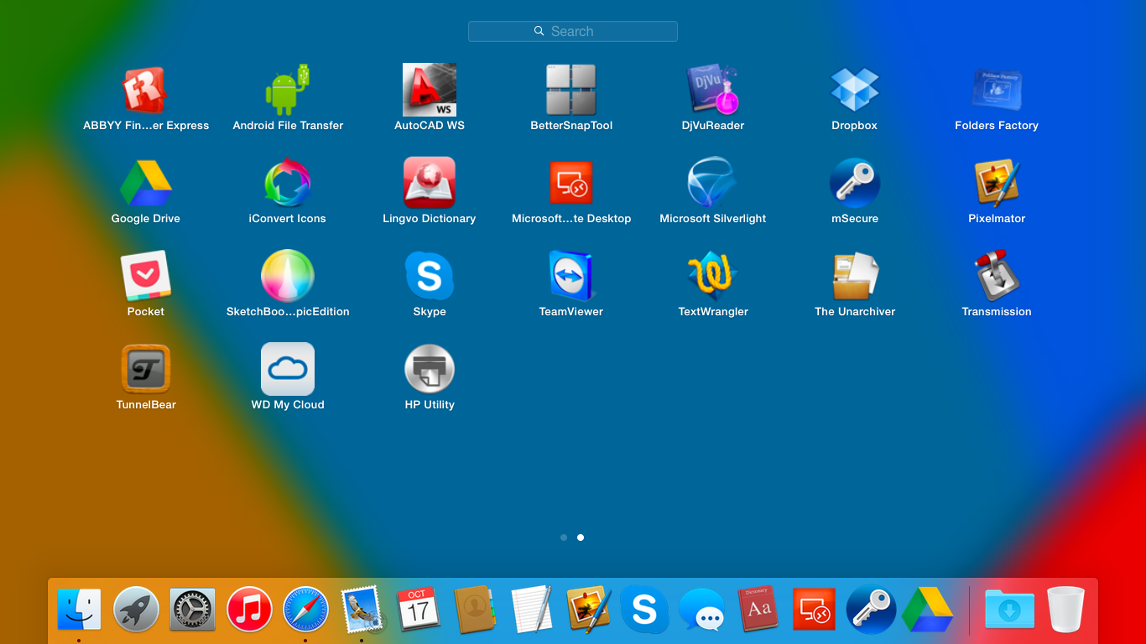Open the AutoCAD WS app
The height and width of the screenshot is (644, 1146).
point(430,91)
